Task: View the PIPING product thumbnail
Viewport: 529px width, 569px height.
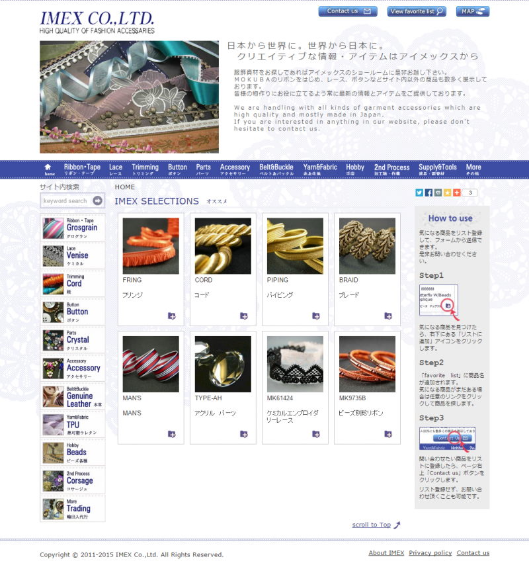Action: pyautogui.click(x=295, y=245)
